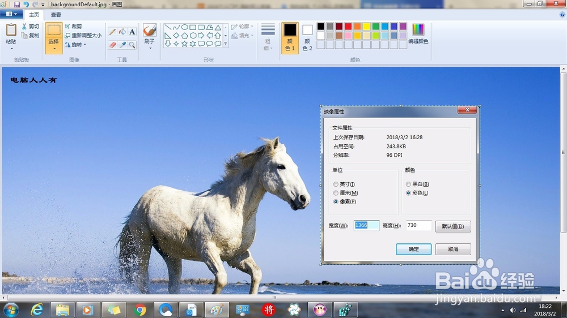Open the Fill (填充) dropdown
The image size is (567, 318).
(x=242, y=36)
